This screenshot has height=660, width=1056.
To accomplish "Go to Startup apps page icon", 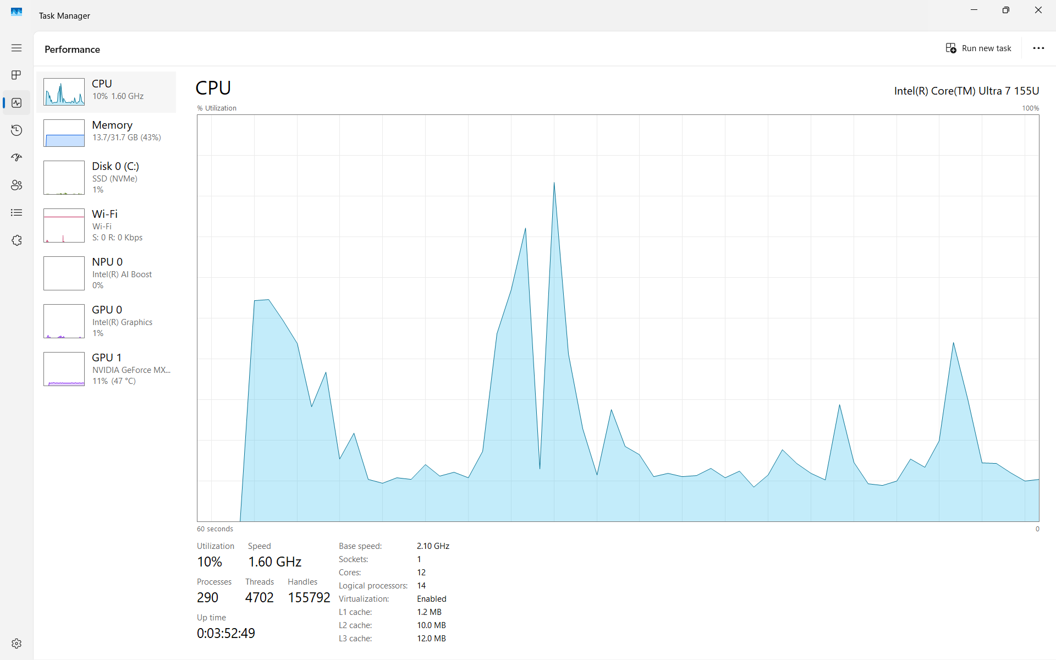I will pyautogui.click(x=16, y=158).
